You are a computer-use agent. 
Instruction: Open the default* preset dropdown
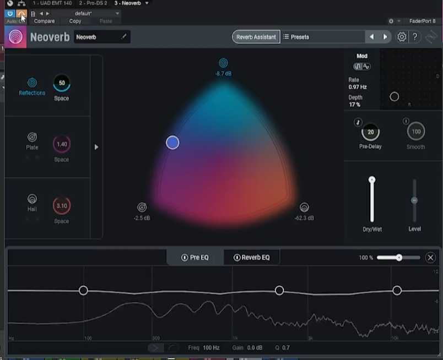[x=87, y=13]
